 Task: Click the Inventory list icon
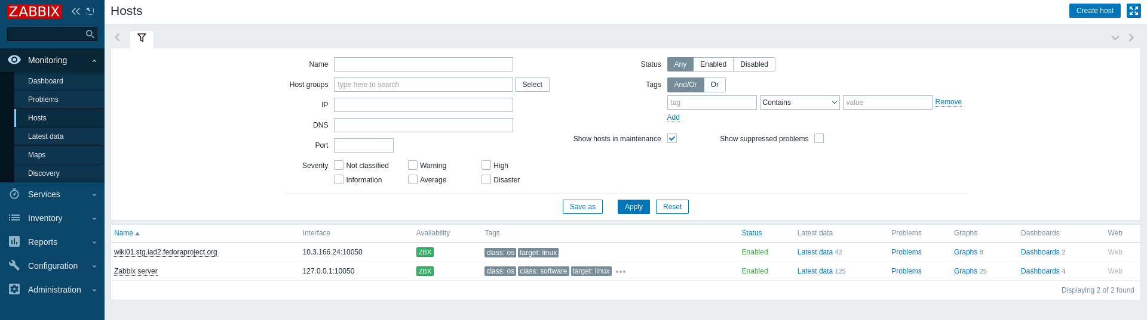pyautogui.click(x=14, y=218)
